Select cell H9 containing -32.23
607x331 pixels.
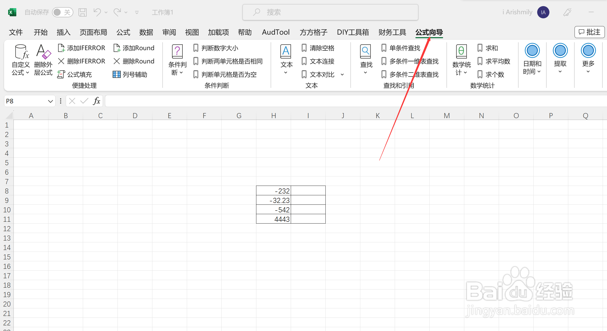click(x=273, y=200)
